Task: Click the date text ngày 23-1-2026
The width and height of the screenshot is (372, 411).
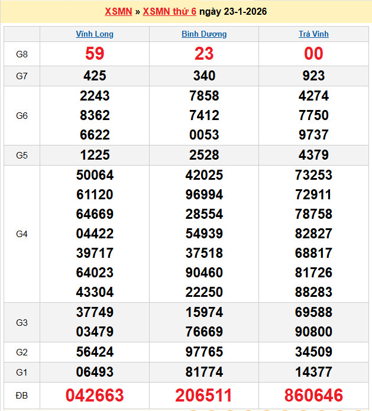Action: point(233,12)
